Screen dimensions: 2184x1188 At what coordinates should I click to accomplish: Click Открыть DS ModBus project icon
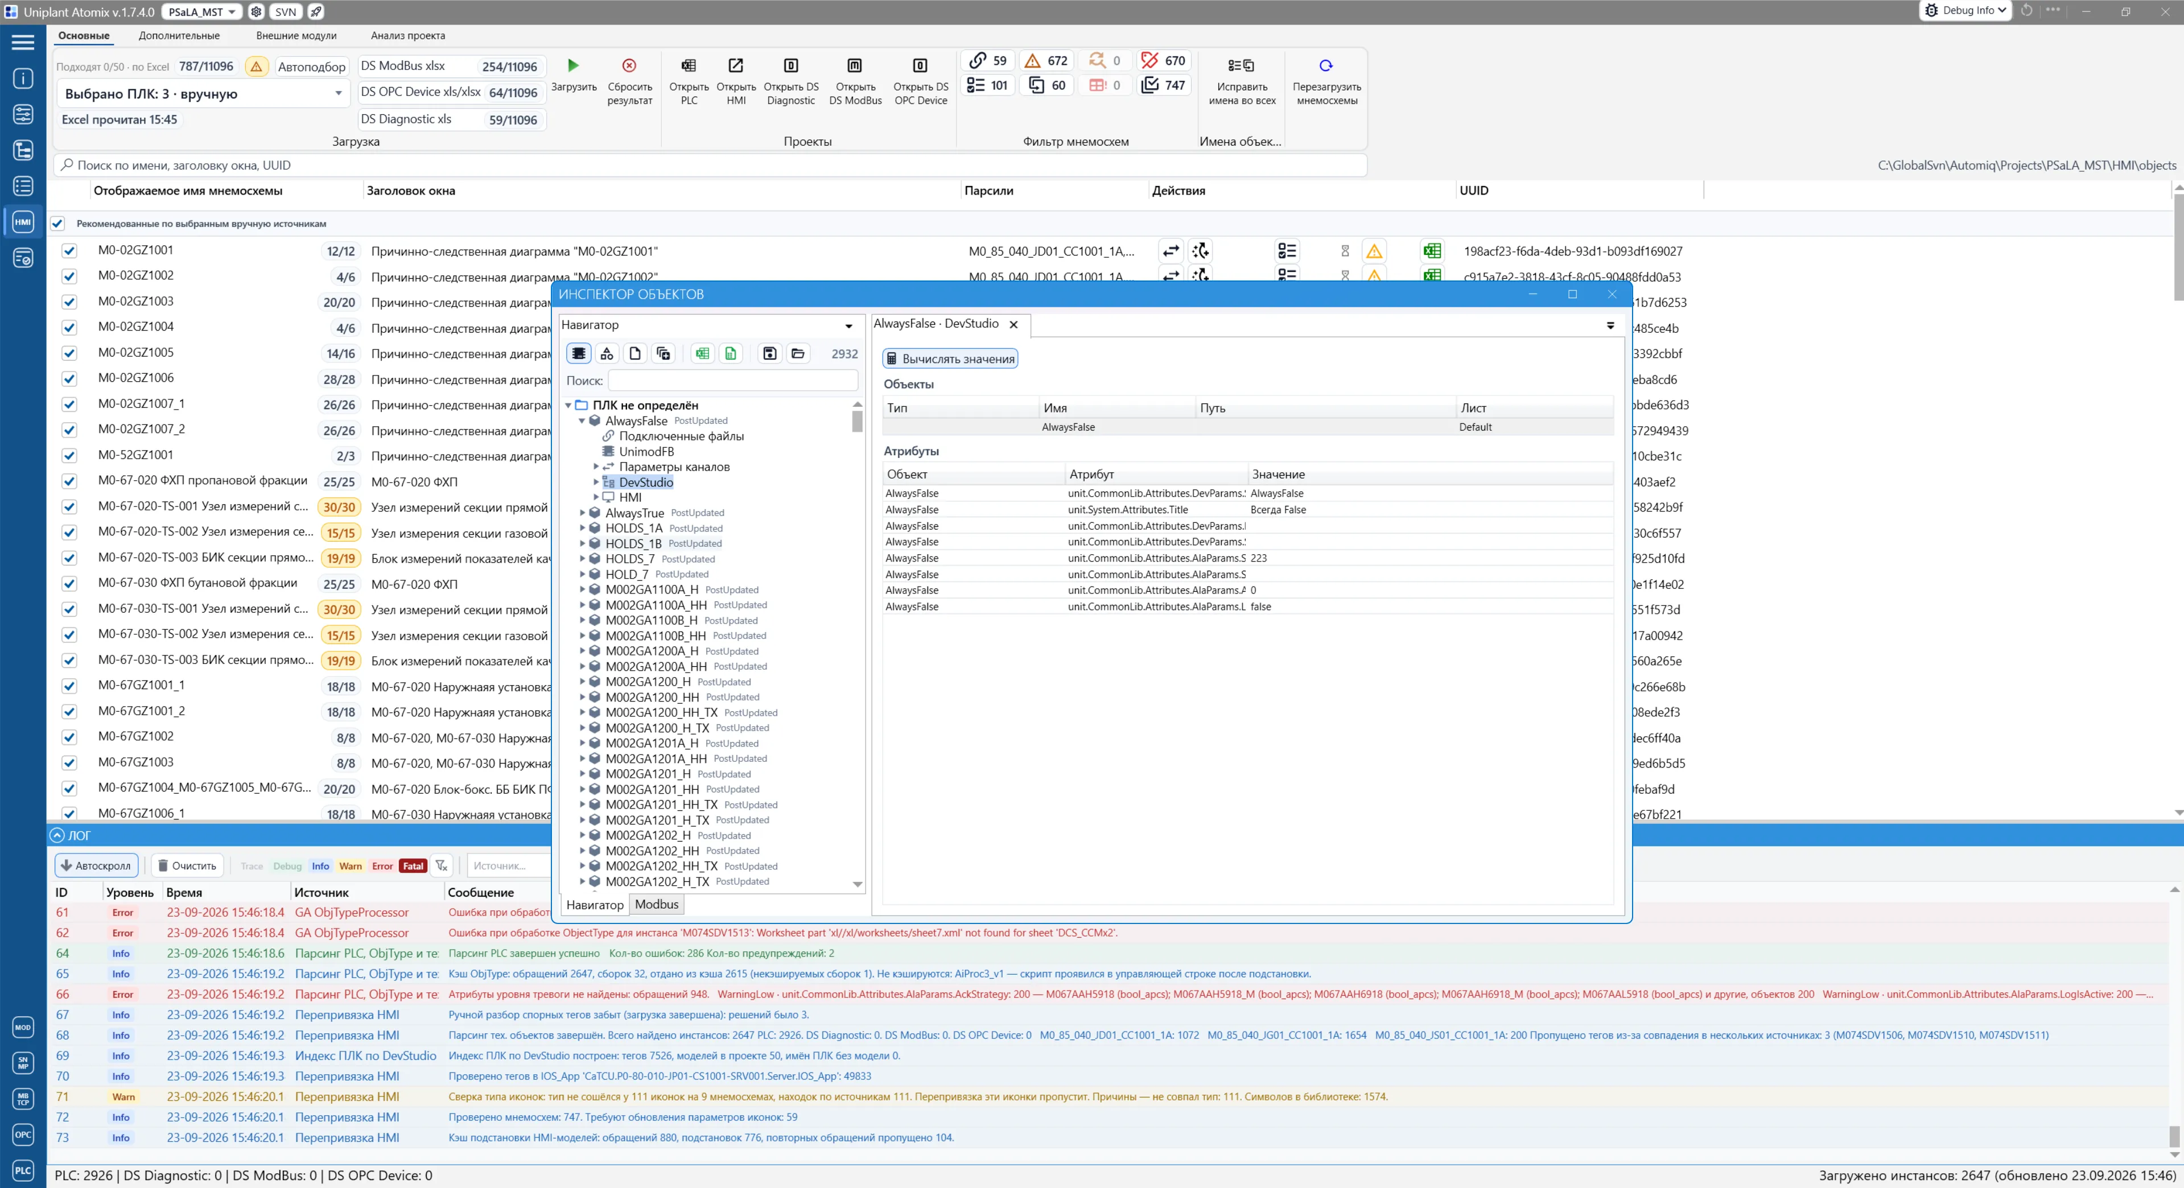[x=855, y=65]
